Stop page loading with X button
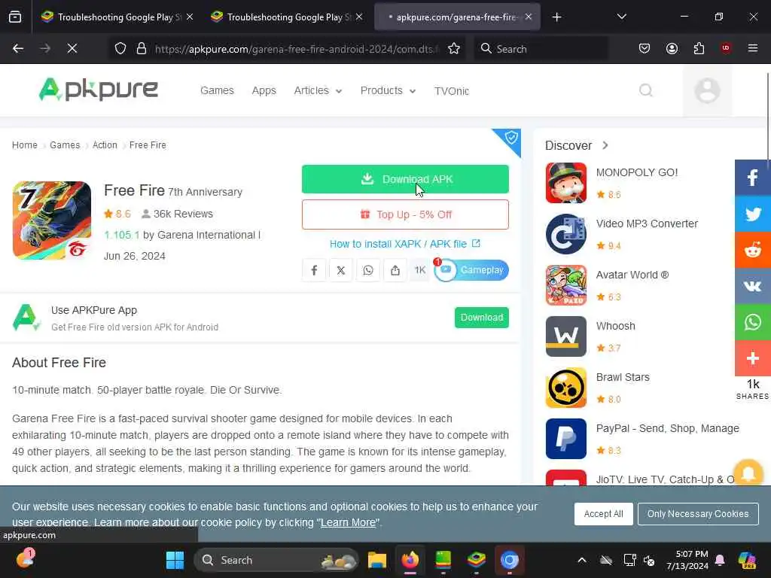 pos(72,49)
